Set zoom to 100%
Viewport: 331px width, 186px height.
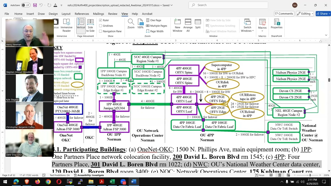[140, 24]
